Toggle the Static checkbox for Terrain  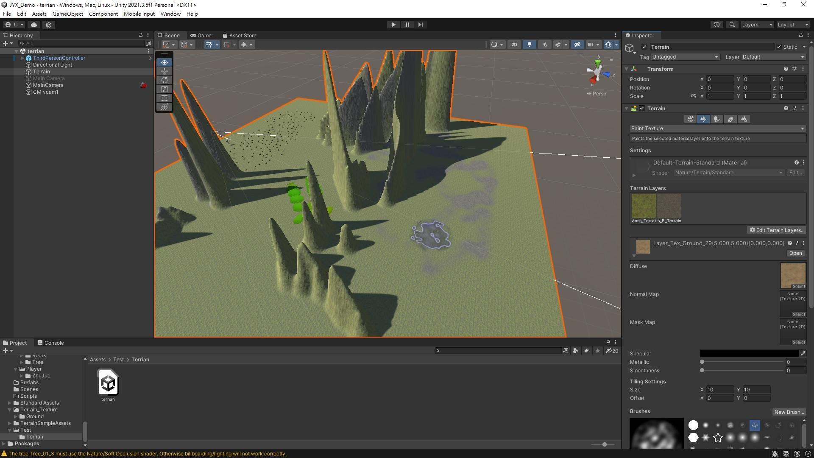pos(779,47)
